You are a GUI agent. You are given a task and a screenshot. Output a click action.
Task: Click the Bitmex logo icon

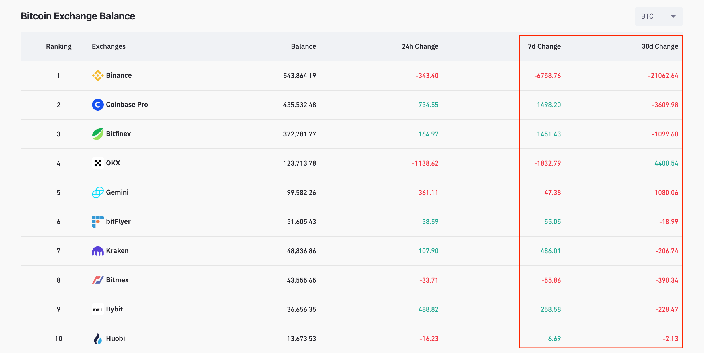(x=98, y=280)
